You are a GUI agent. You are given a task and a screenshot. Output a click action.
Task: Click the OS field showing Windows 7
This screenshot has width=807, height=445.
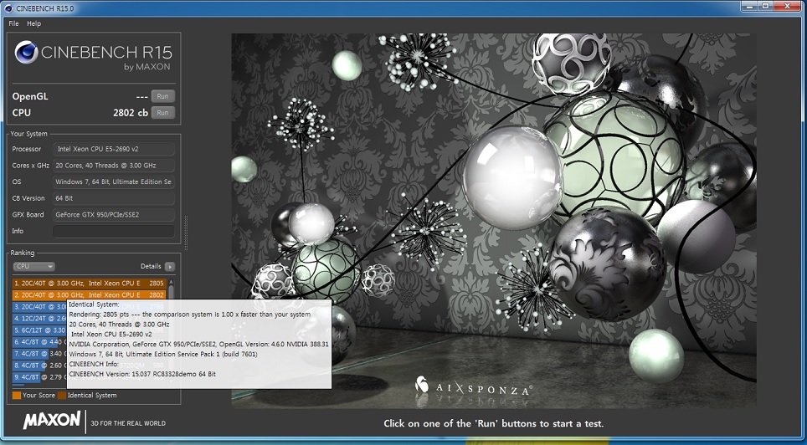click(114, 182)
